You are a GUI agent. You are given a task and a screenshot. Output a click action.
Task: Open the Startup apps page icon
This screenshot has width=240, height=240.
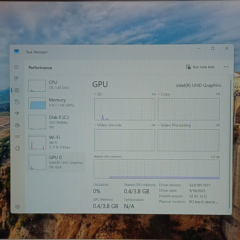pyautogui.click(x=17, y=114)
